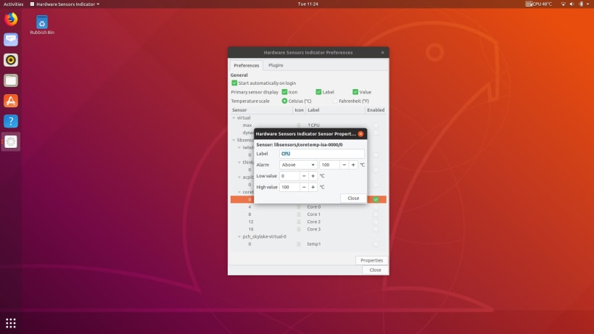594x334 pixels.
Task: Select the Hardware Sensors Indicator dock icon
Action: coord(11,141)
